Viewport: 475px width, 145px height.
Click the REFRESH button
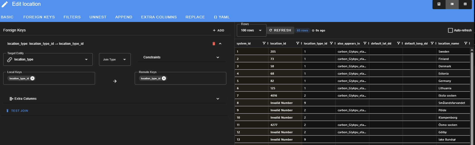point(280,30)
